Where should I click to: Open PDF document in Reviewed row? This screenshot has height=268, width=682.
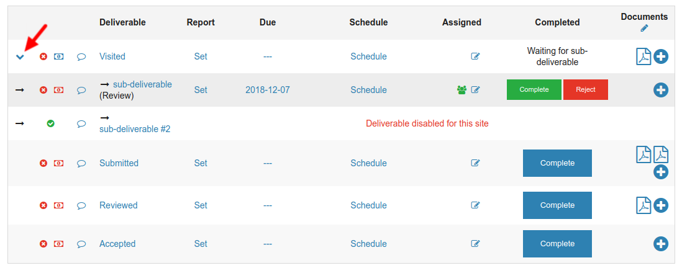pyautogui.click(x=643, y=205)
